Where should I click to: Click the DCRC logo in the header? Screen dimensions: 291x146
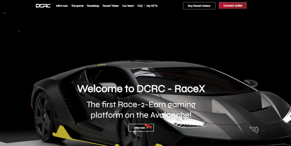(43, 6)
